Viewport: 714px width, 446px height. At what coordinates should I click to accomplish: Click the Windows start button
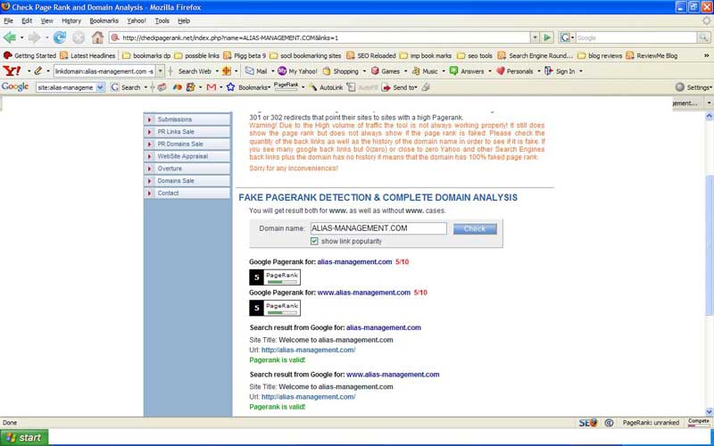click(x=24, y=437)
